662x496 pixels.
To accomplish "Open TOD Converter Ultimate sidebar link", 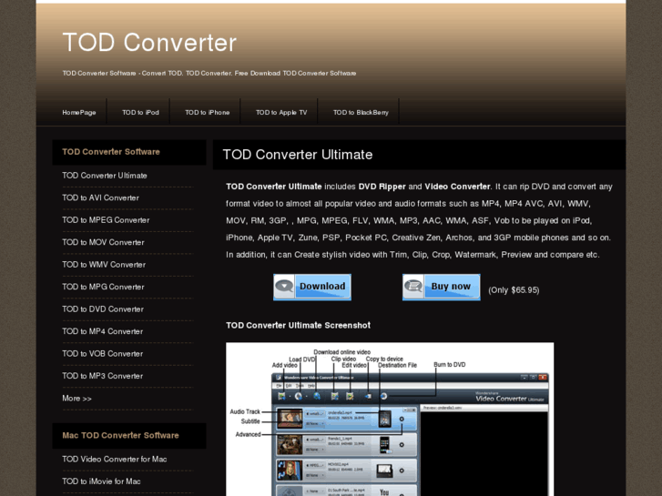I will tap(105, 176).
